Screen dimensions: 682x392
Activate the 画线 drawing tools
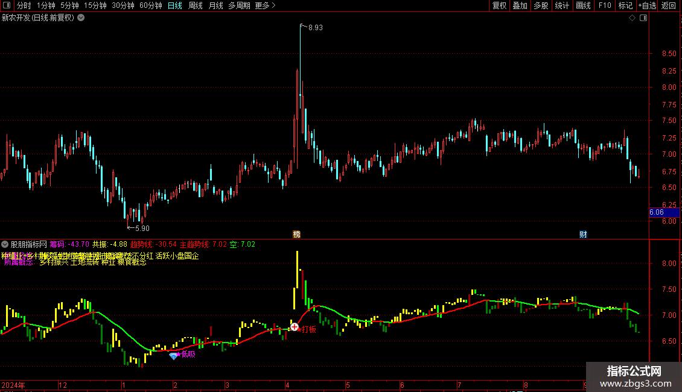pos(583,5)
